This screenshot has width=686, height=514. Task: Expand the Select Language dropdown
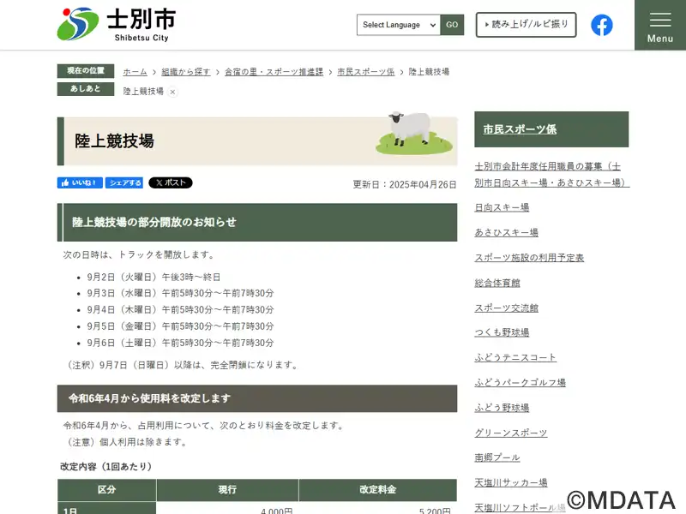tap(399, 25)
